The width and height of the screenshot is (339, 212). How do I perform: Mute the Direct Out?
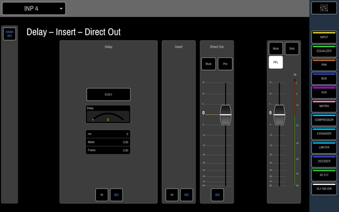(x=208, y=64)
